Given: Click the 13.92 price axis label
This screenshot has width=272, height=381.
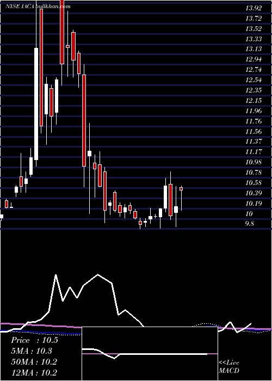Looking at the screenshot, I should pyautogui.click(x=254, y=8).
